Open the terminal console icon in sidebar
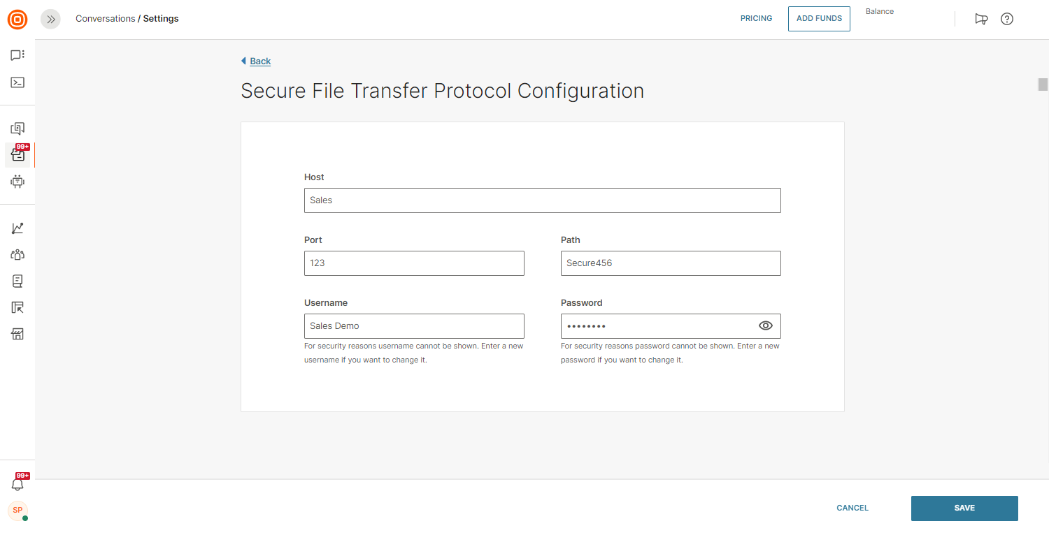1049x535 pixels. tap(17, 82)
